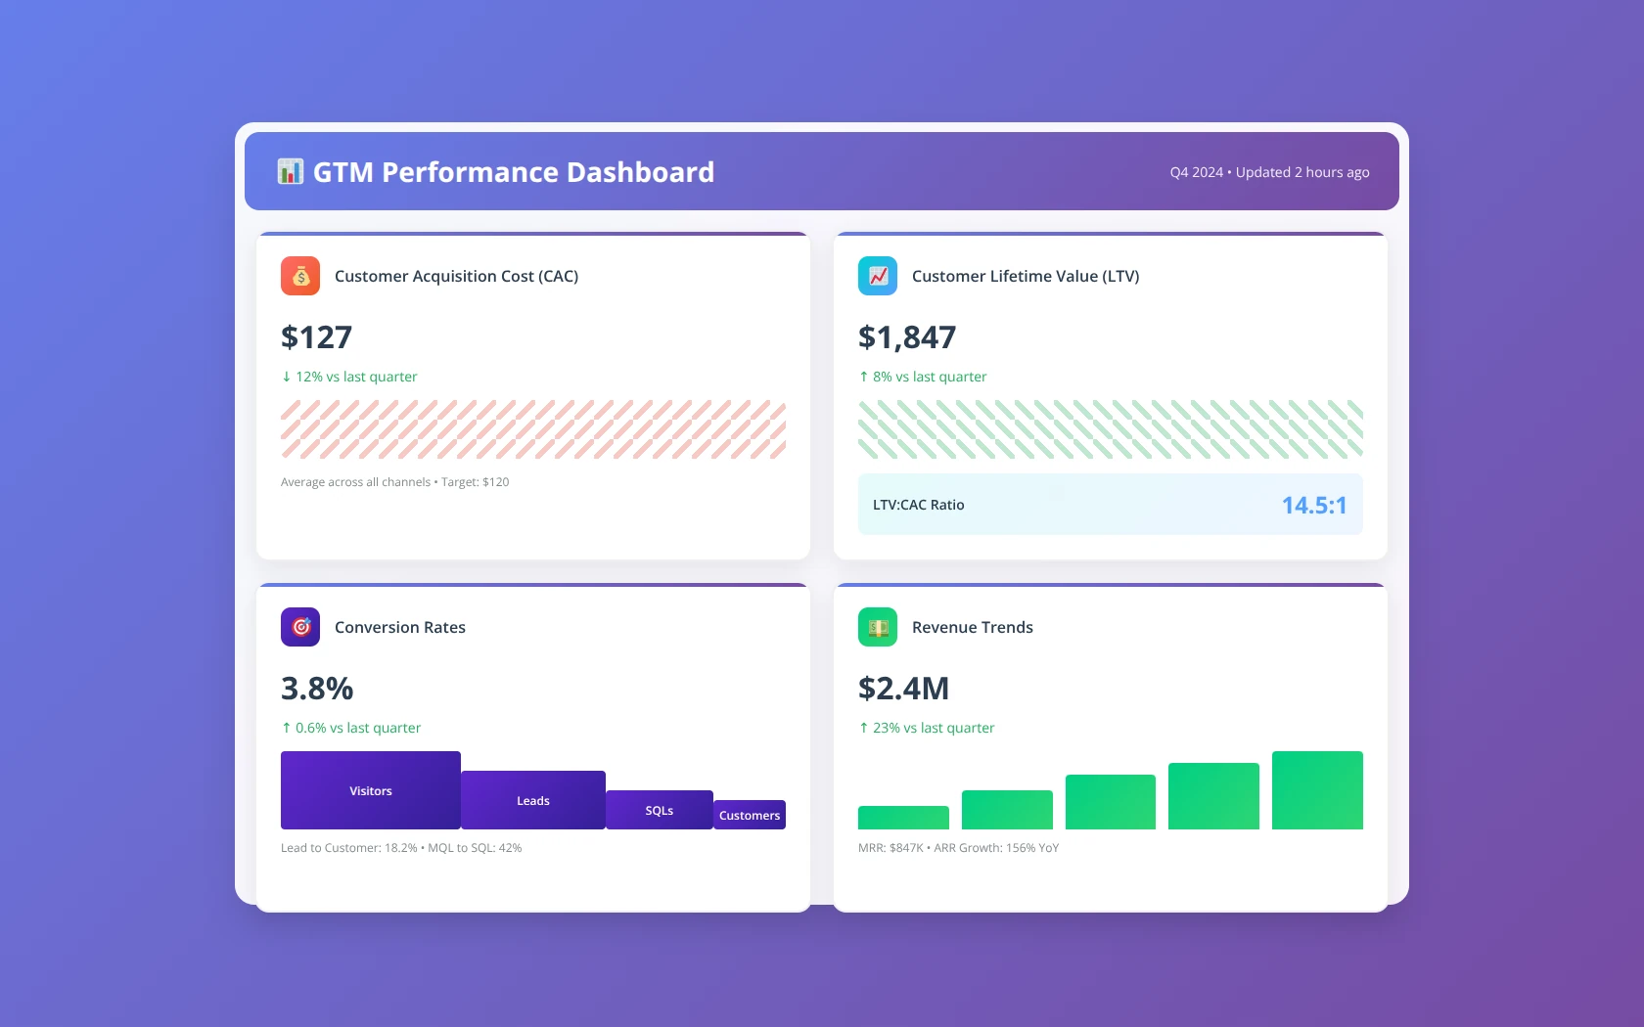Screen dimensions: 1644x1027
Task: Click the money bag CAC icon
Action: (300, 276)
